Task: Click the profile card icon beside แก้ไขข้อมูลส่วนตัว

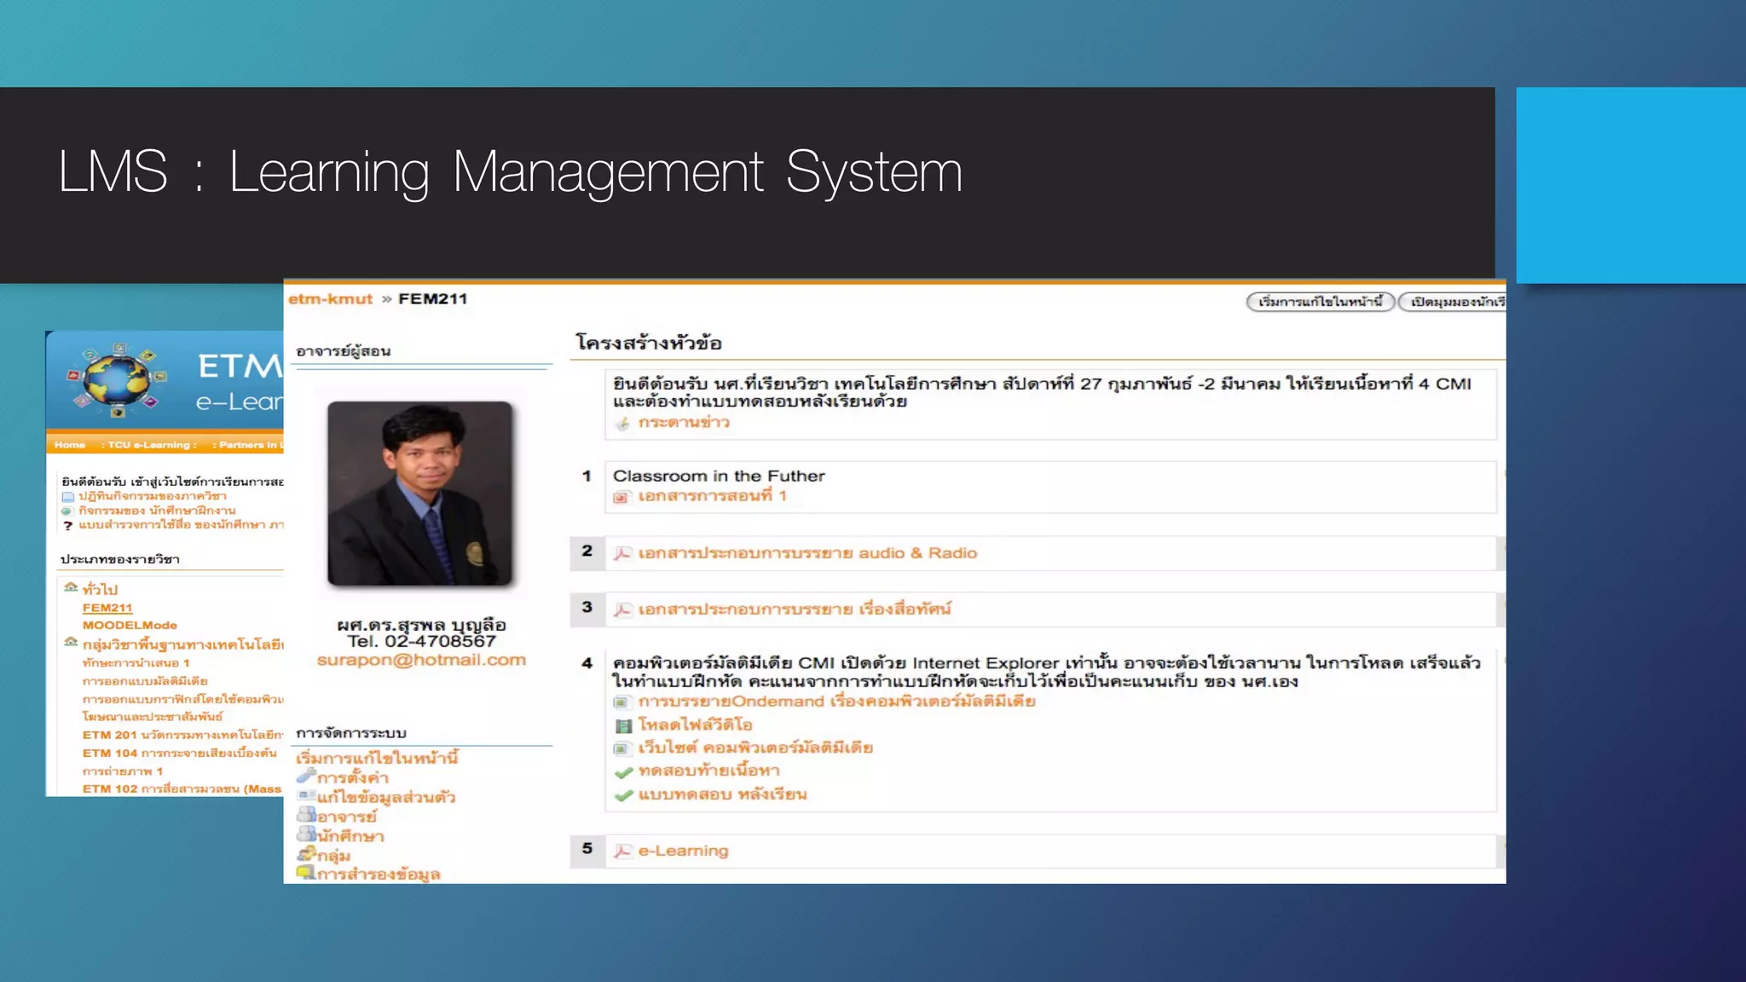Action: (x=306, y=795)
